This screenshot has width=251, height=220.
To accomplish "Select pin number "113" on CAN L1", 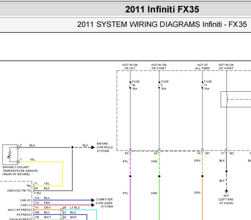I will (37, 203).
